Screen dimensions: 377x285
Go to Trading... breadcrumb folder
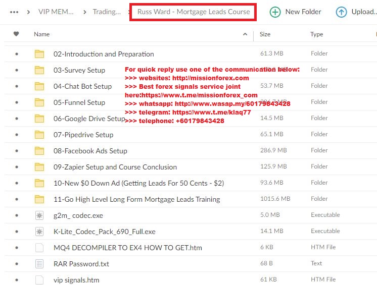tap(107, 12)
